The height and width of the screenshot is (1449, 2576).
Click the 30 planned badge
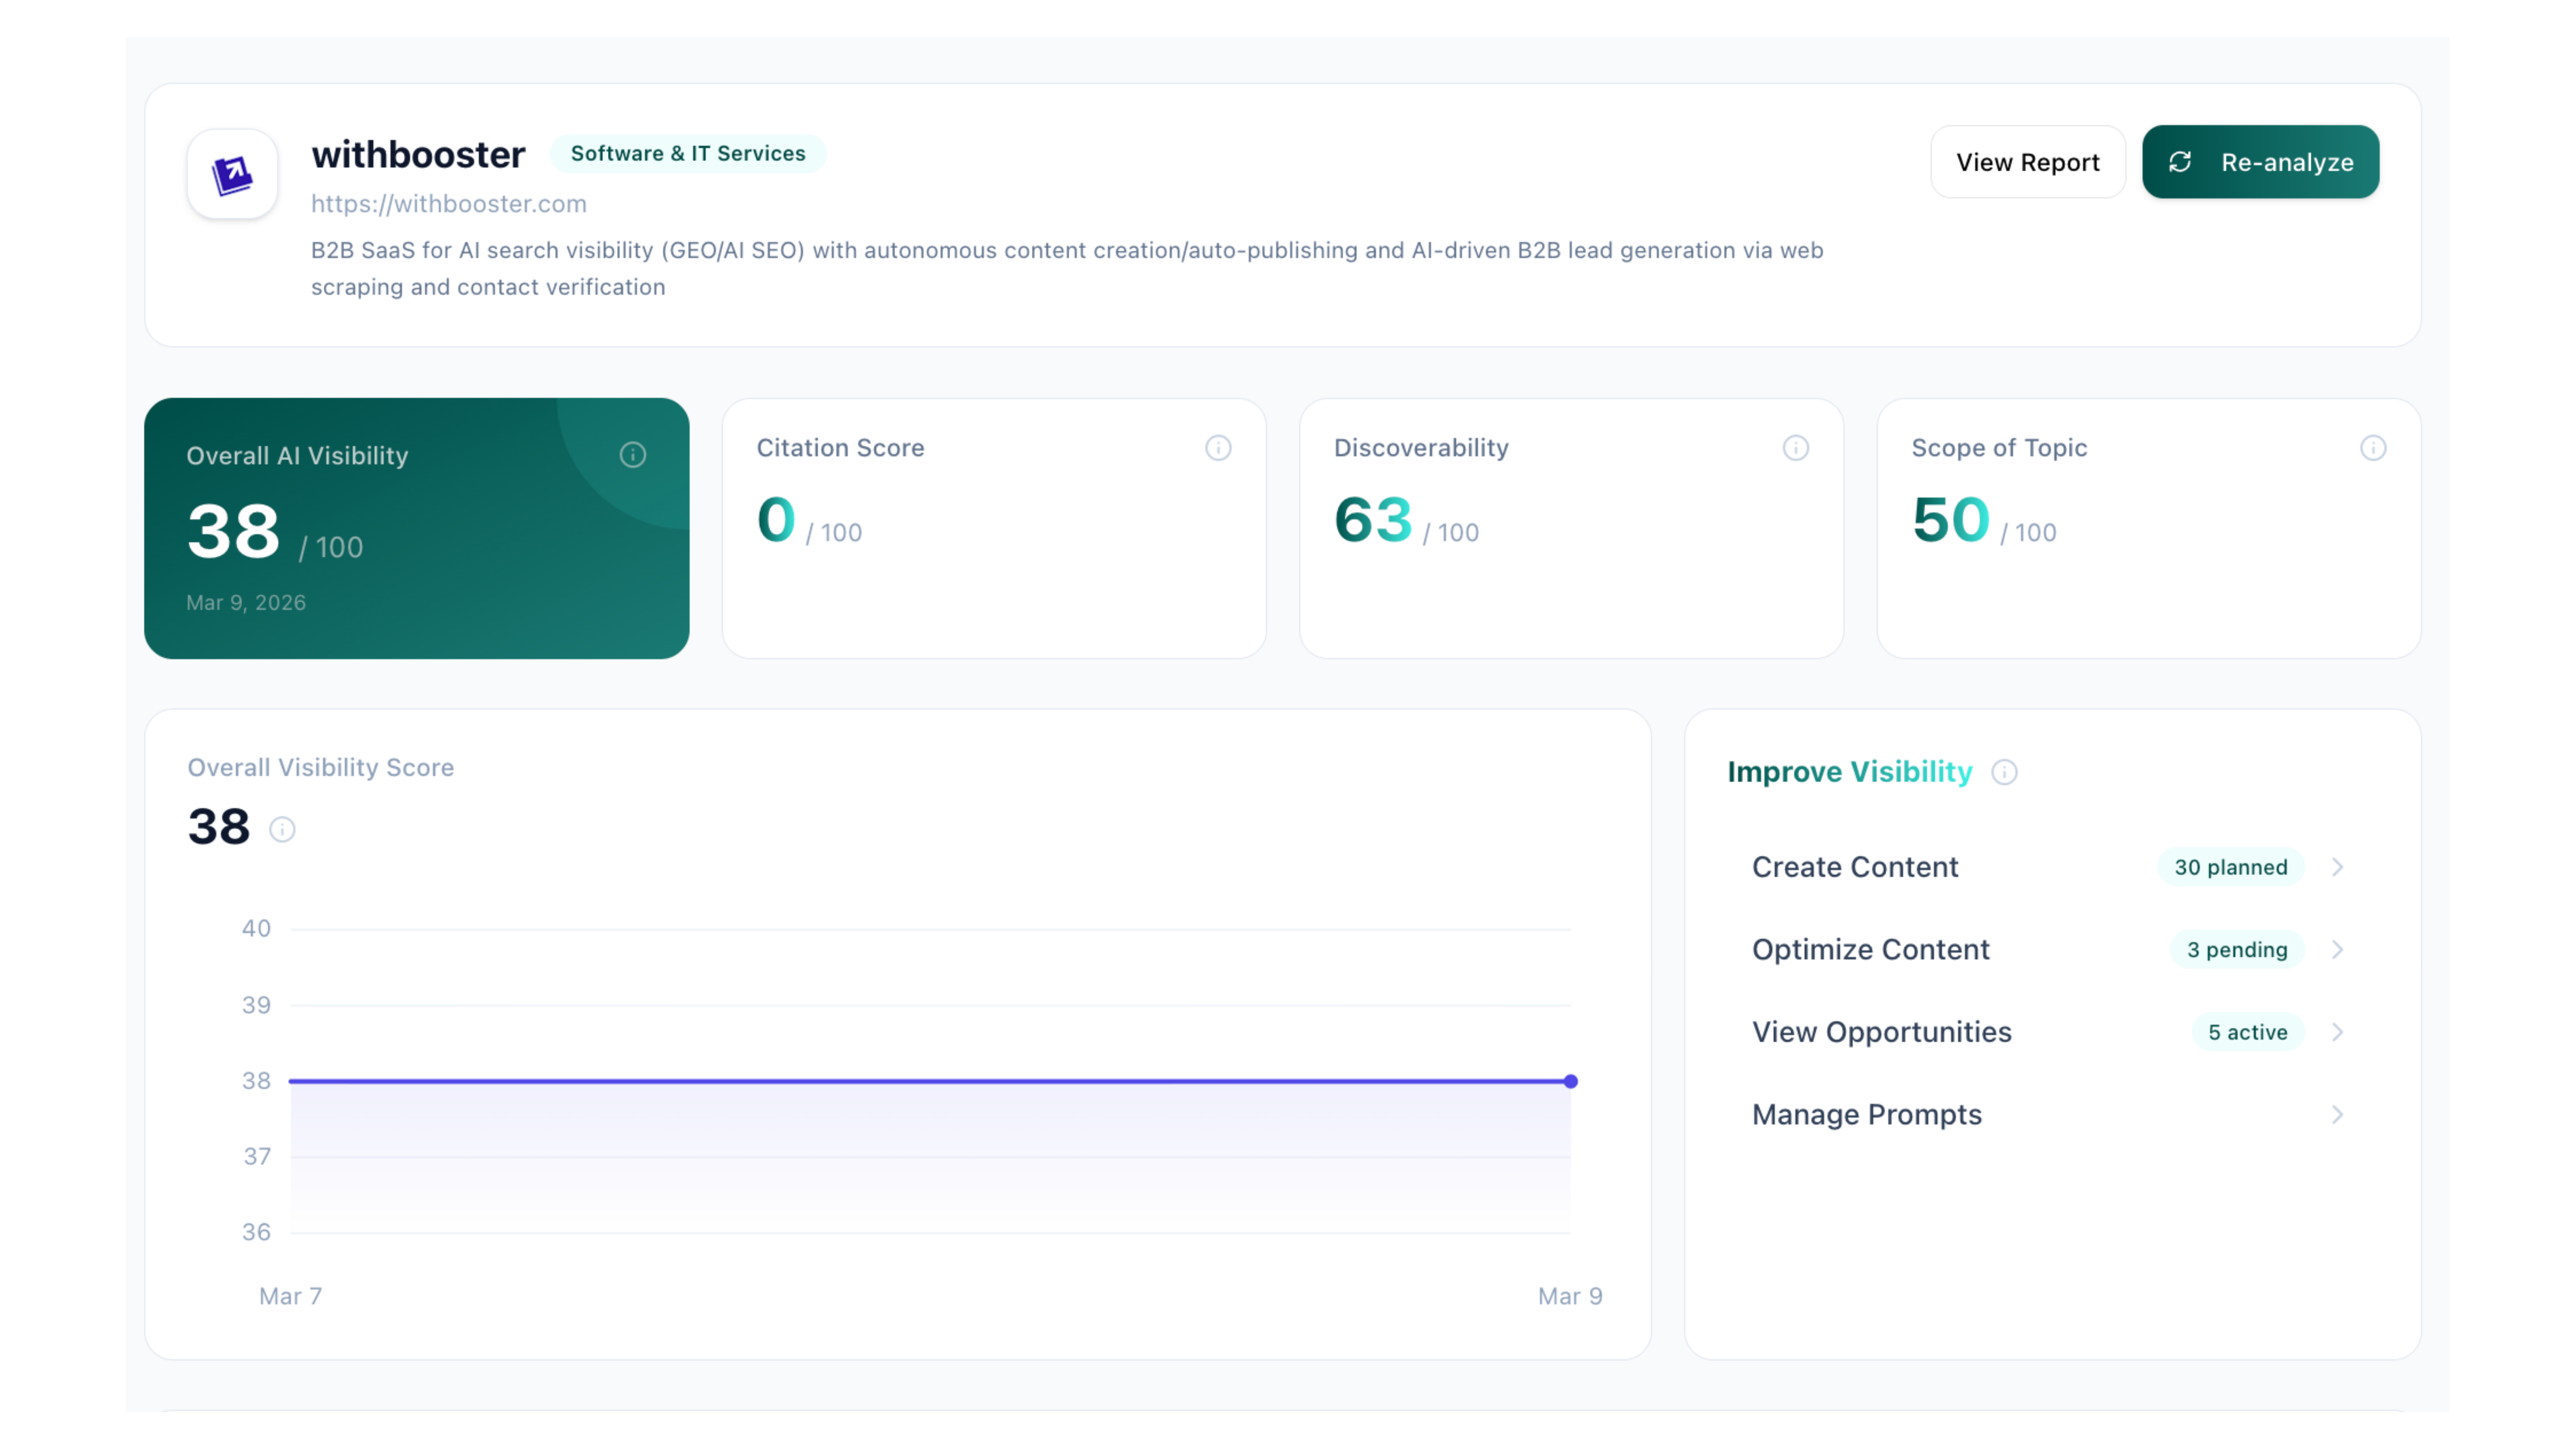pos(2231,867)
